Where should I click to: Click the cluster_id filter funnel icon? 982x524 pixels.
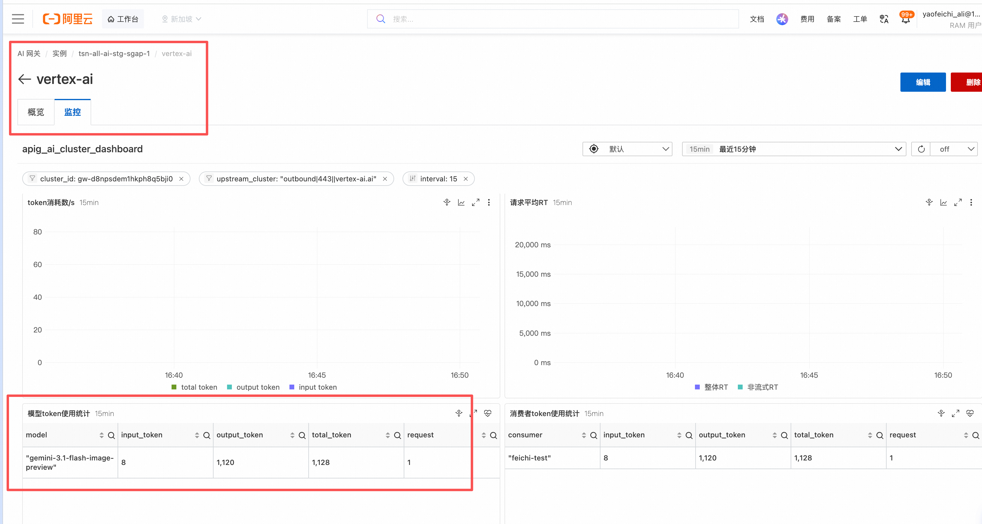(x=32, y=178)
